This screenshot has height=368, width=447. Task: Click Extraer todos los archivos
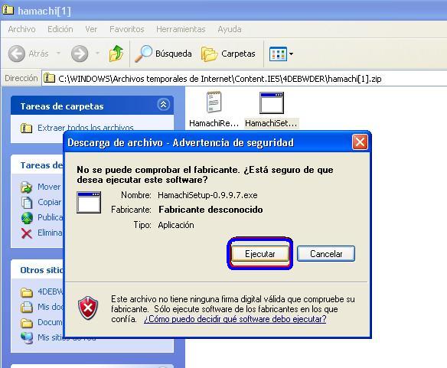click(x=86, y=128)
